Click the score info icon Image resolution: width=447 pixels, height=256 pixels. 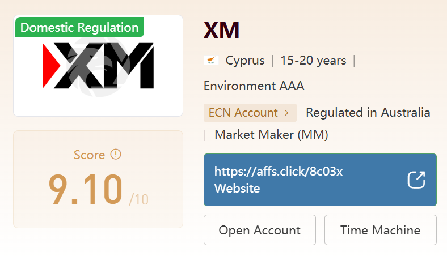pyautogui.click(x=116, y=154)
